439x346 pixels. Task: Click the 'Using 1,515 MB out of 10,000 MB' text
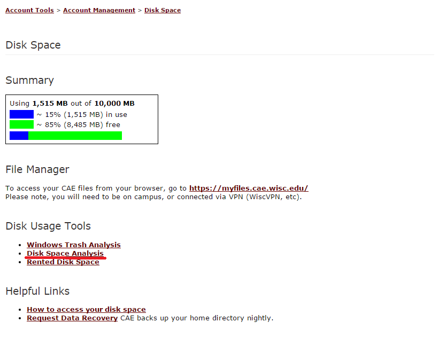click(x=72, y=104)
